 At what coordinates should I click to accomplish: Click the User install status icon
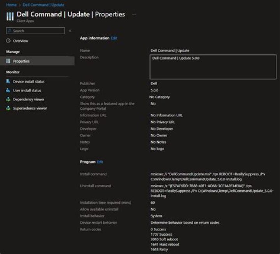click(8, 90)
